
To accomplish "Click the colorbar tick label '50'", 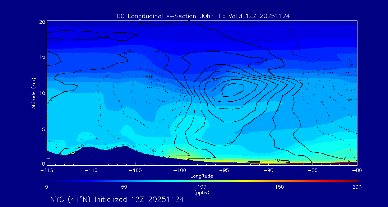I will coord(124,187).
